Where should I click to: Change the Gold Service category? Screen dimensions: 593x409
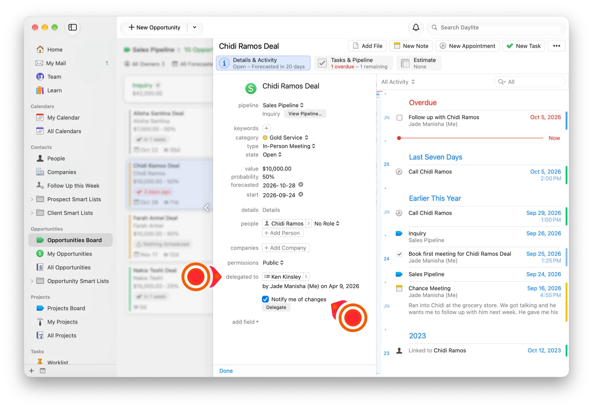pos(286,138)
